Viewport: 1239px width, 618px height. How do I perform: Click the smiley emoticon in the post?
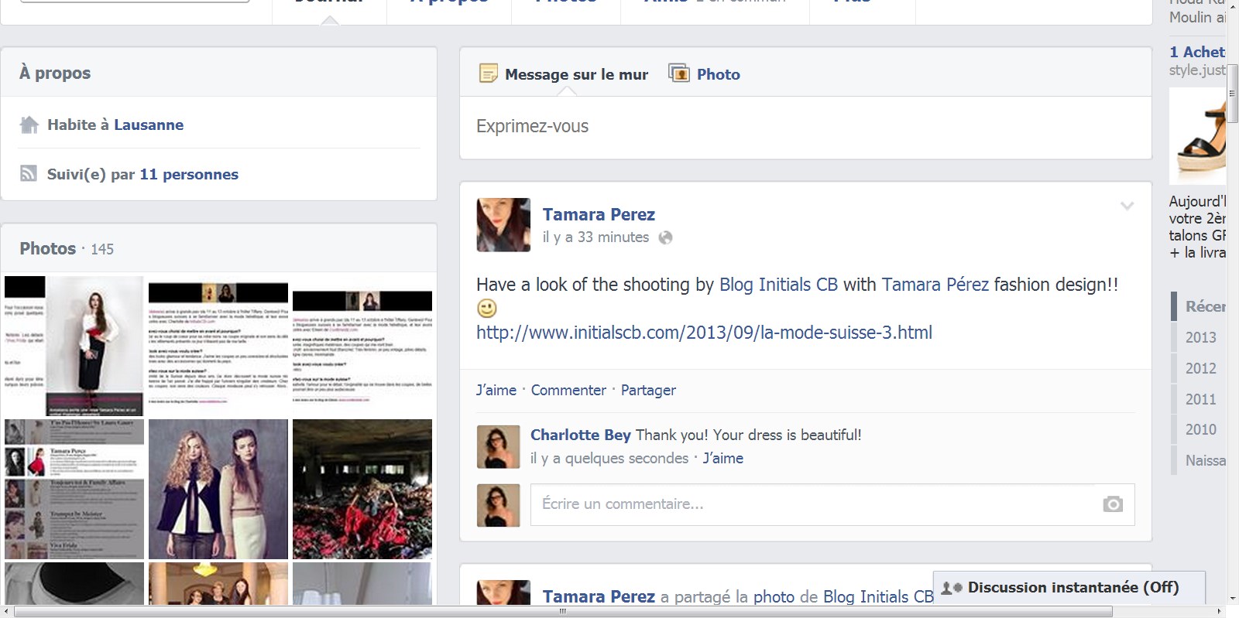[x=486, y=308]
